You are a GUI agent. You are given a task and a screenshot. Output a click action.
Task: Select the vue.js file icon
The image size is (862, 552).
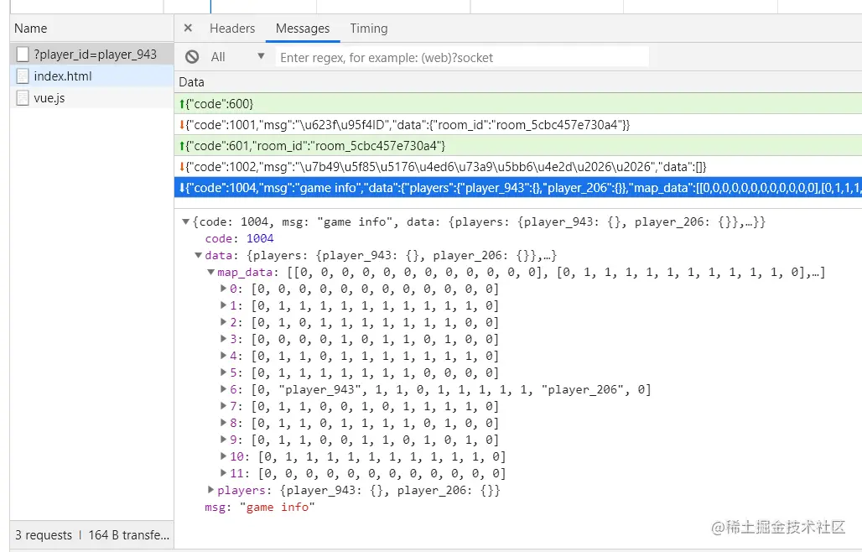click(23, 98)
